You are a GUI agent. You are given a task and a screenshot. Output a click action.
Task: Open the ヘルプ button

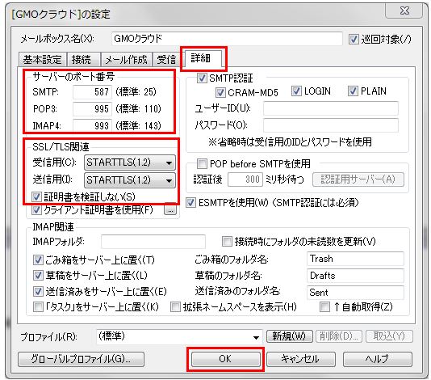[x=378, y=359]
